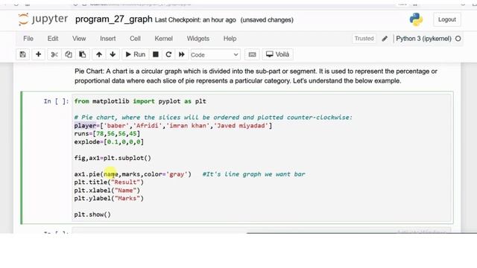
Task: Click the Trusted notebook indicator
Action: tap(364, 39)
